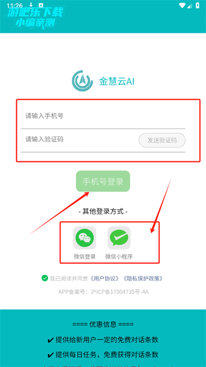The image size is (206, 367).
Task: Tap the keyboard notification icon in status bar
Action: pyautogui.click(x=41, y=6)
